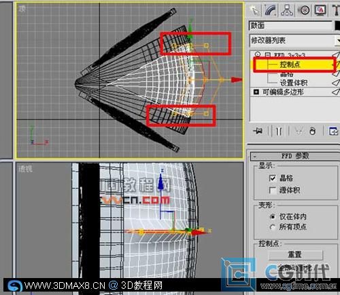Click the 顶 viewport label
This screenshot has width=340, height=295.
point(22,9)
